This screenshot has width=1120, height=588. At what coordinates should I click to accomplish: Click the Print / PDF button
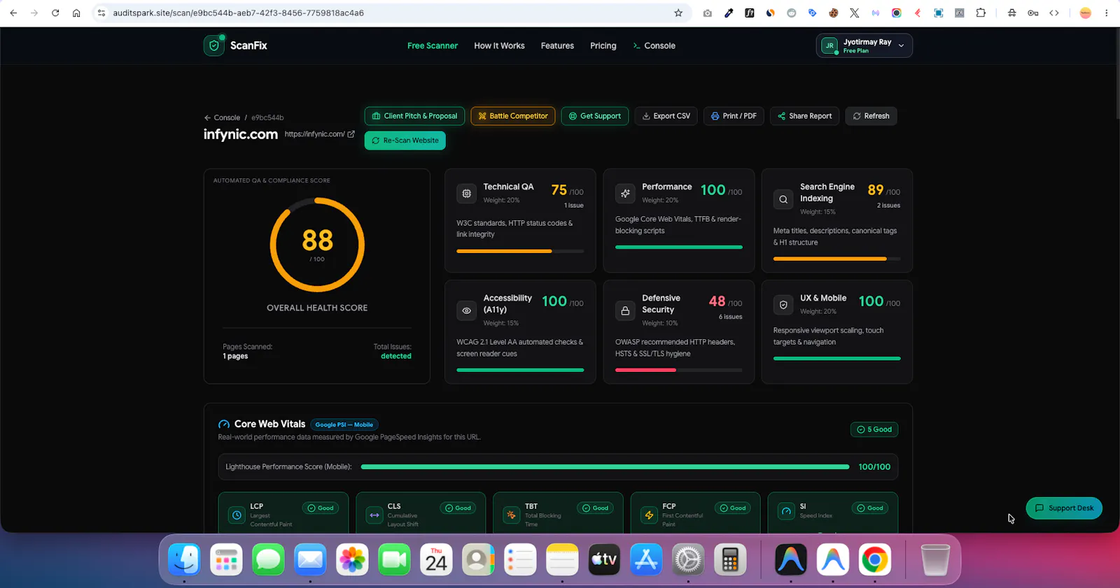(x=734, y=116)
